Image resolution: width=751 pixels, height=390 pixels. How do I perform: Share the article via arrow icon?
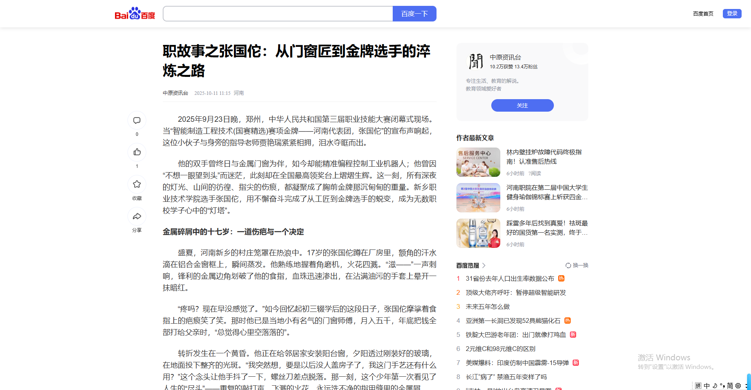(137, 216)
